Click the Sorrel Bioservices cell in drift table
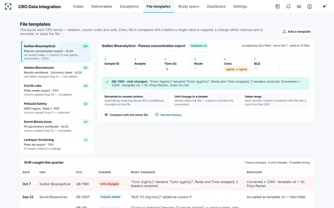 coord(53,197)
